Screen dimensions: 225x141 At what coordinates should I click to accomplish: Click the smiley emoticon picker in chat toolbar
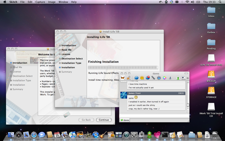(x=142, y=78)
